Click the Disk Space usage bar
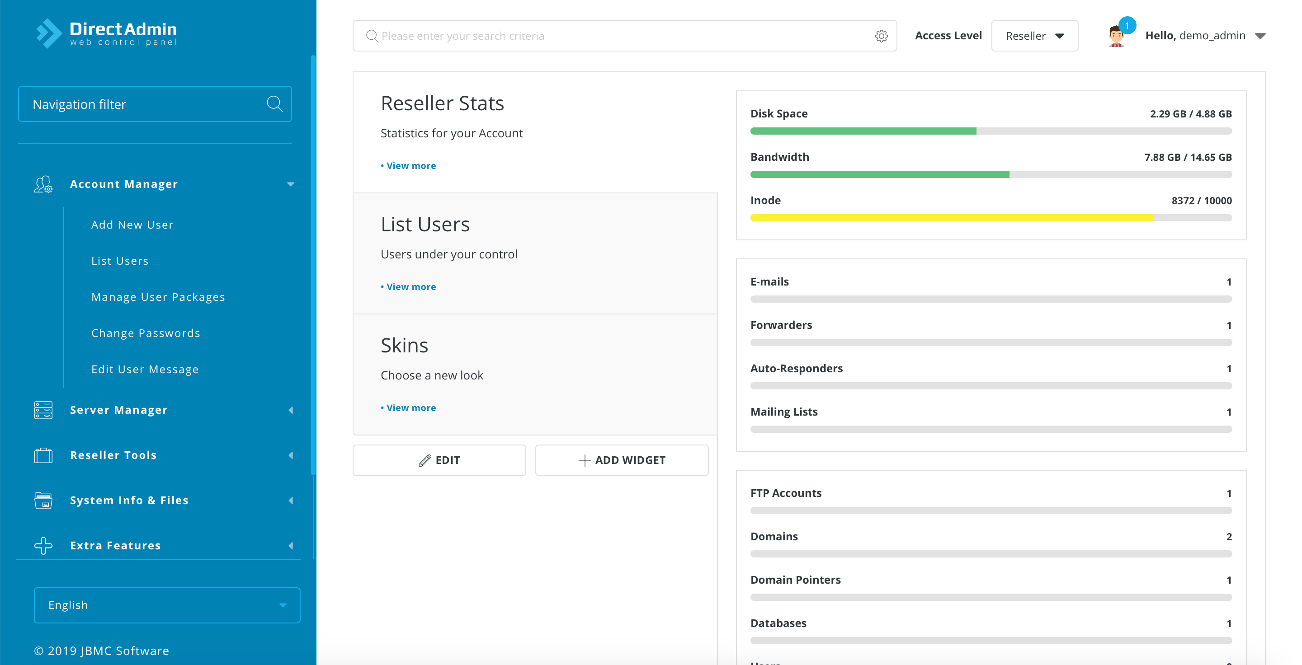Screen dimensions: 1302x665 pos(991,131)
